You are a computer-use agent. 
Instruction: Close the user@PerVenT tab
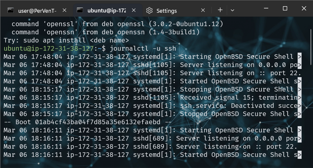point(64,10)
